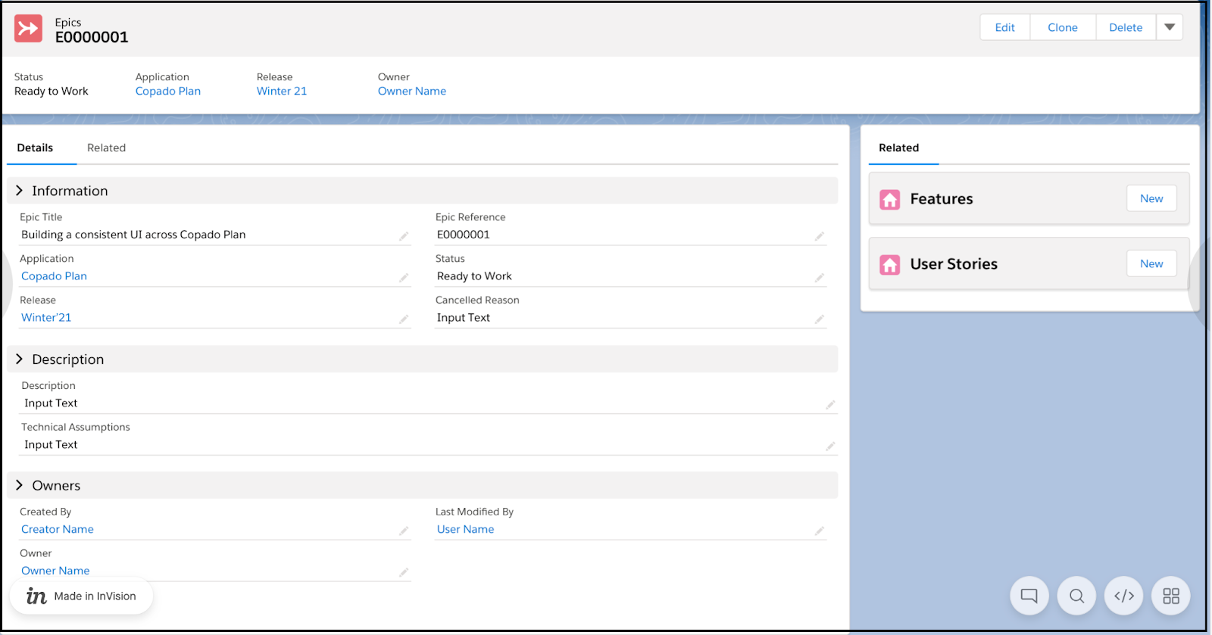This screenshot has width=1212, height=635.
Task: Click the InVision logo badge
Action: (x=81, y=596)
